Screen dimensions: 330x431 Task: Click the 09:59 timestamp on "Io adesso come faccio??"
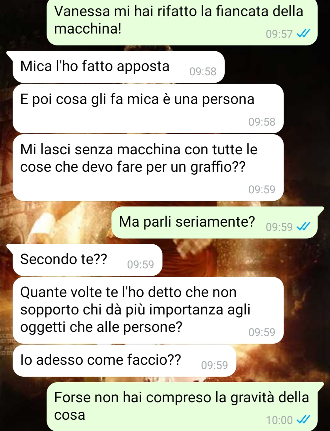[215, 365]
